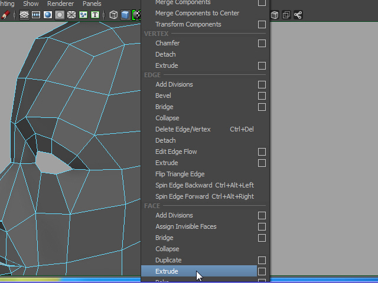378x283 pixels.
Task: Choose Spin Edge Forward
Action: tap(182, 196)
